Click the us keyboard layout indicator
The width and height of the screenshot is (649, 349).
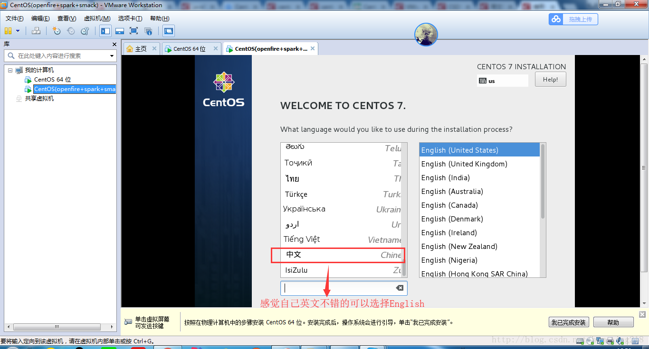[502, 81]
